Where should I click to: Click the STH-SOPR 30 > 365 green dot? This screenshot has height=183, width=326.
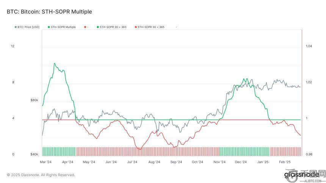coord(97,27)
